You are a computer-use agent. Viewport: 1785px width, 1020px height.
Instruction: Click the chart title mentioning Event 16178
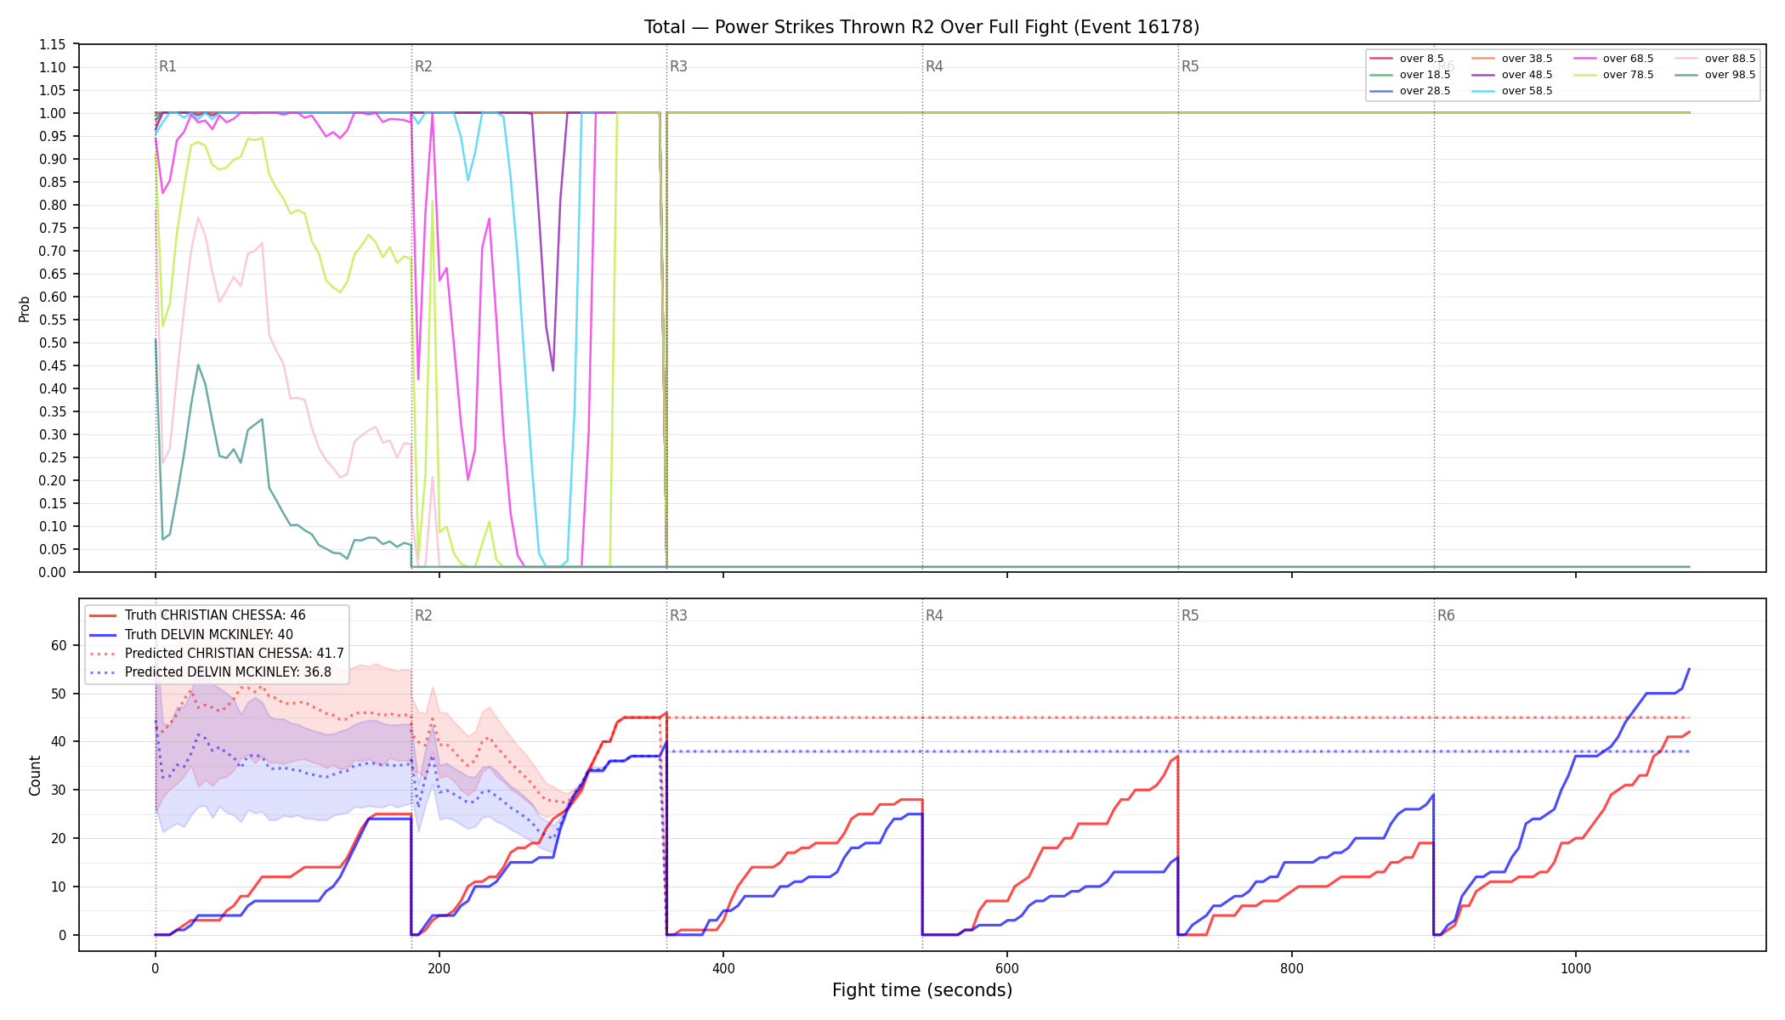[x=921, y=27]
